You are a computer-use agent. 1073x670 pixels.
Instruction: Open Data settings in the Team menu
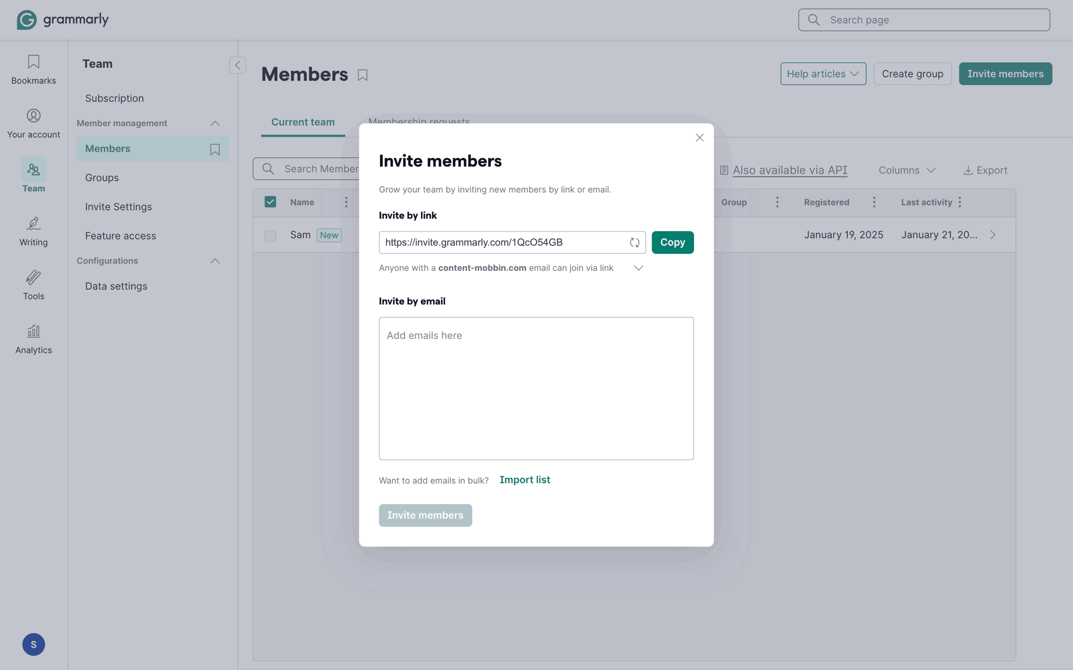pos(116,286)
